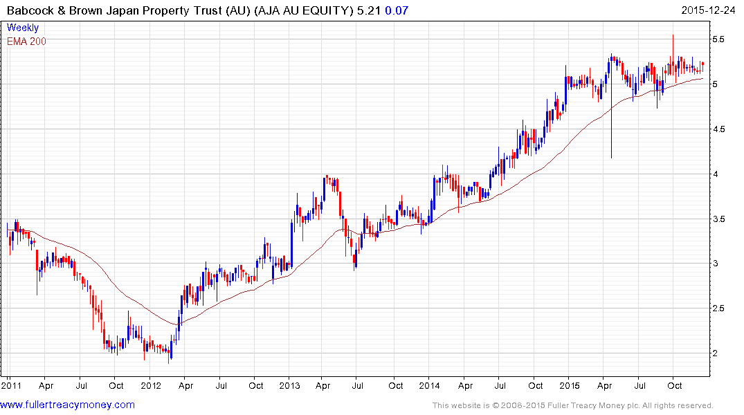The image size is (744, 415).
Task: Click the Fuller Treacy Money copyright notice
Action: [572, 405]
